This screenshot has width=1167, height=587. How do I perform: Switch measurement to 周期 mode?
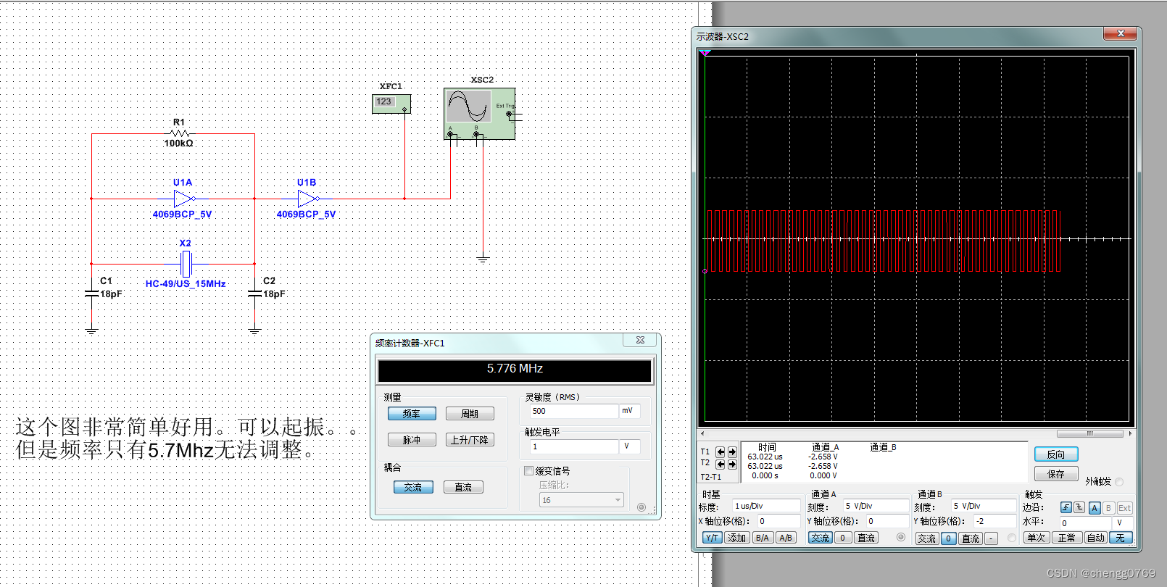(470, 414)
